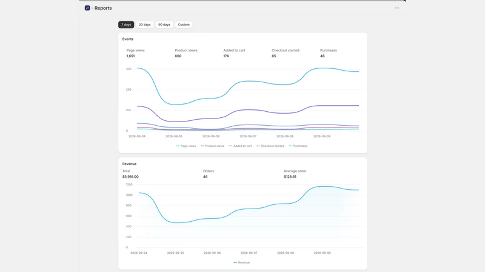Click the app icon beside Reports
The image size is (485, 272).
coord(87,8)
